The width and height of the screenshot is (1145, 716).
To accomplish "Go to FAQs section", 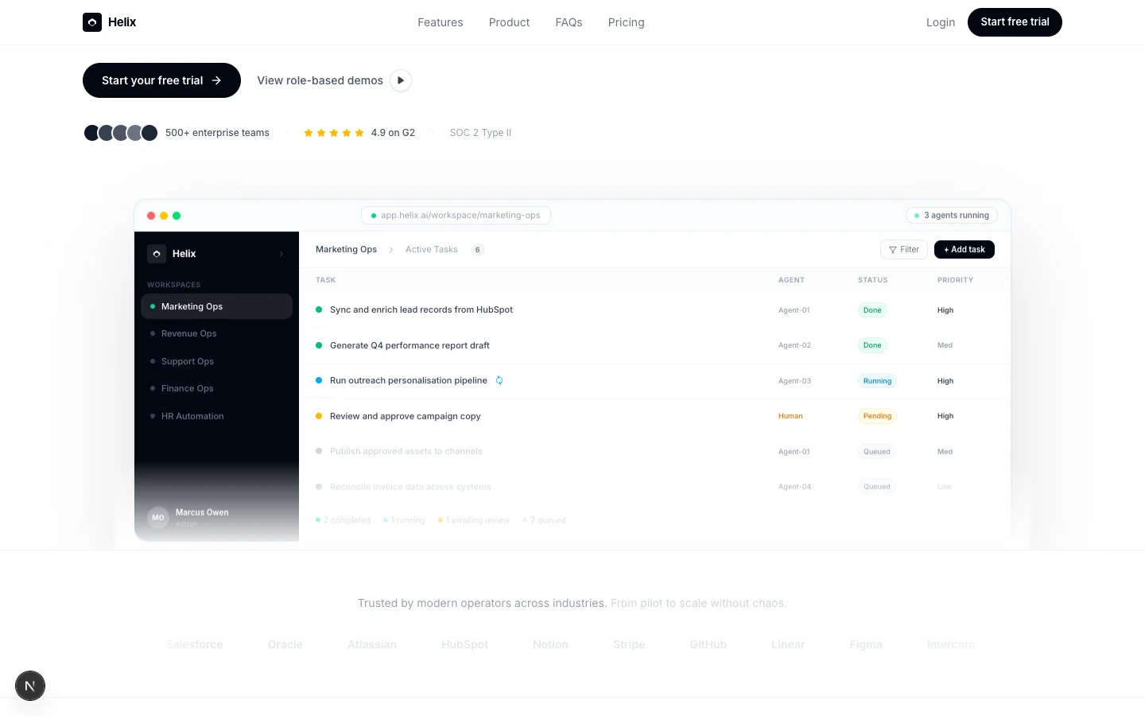I will [x=569, y=22].
